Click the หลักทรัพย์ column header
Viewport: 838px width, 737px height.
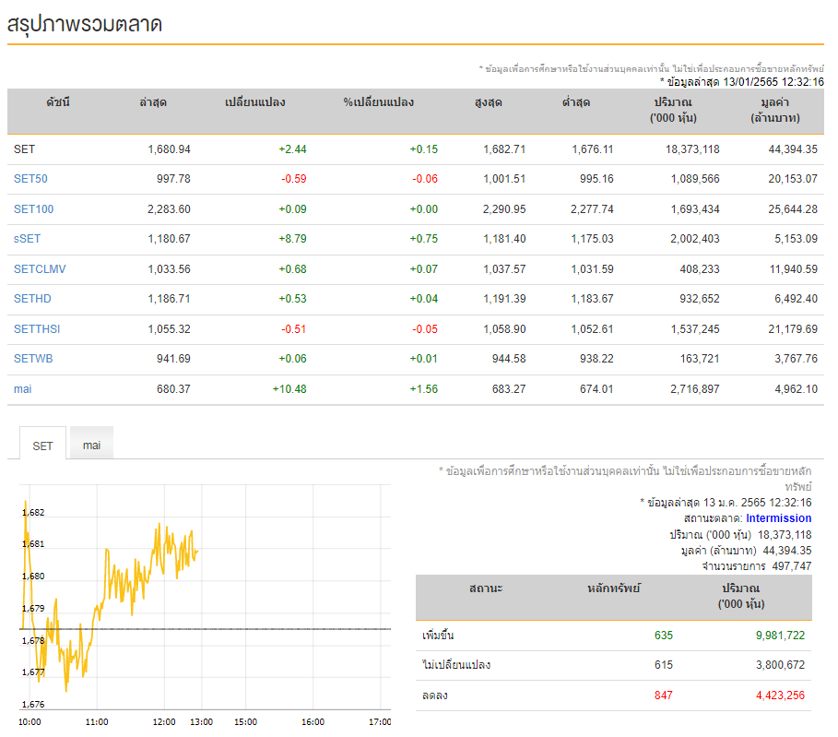point(614,588)
